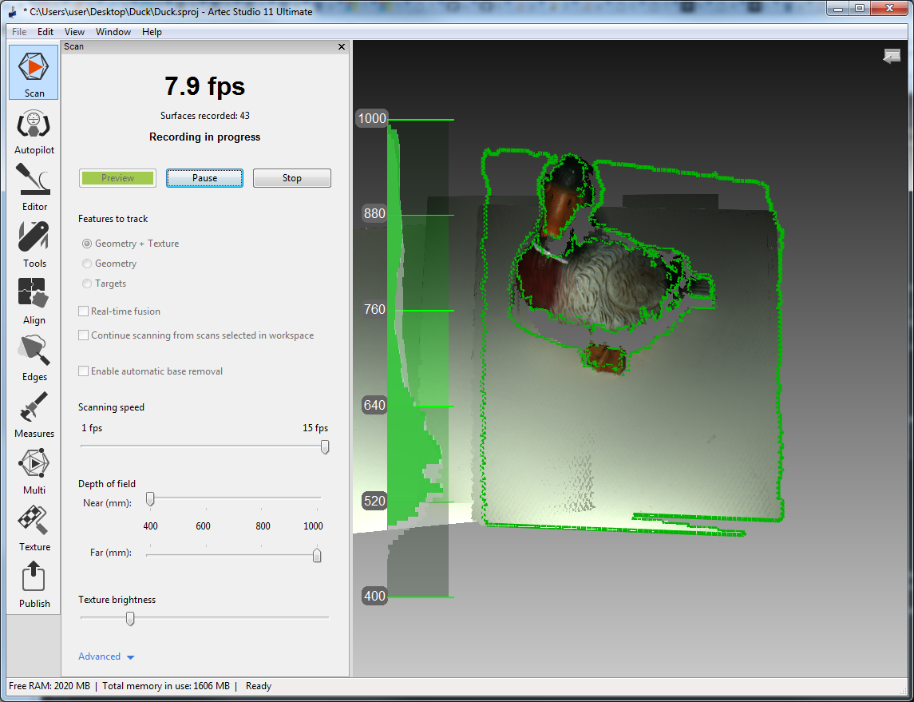The height and width of the screenshot is (702, 914).
Task: Launch Autopilot mode
Action: [x=34, y=133]
